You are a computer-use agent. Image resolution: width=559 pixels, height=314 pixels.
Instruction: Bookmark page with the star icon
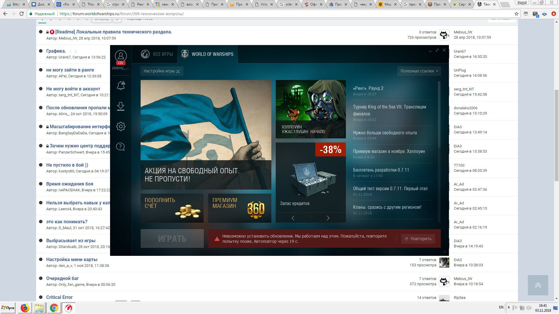pyautogui.click(x=516, y=14)
